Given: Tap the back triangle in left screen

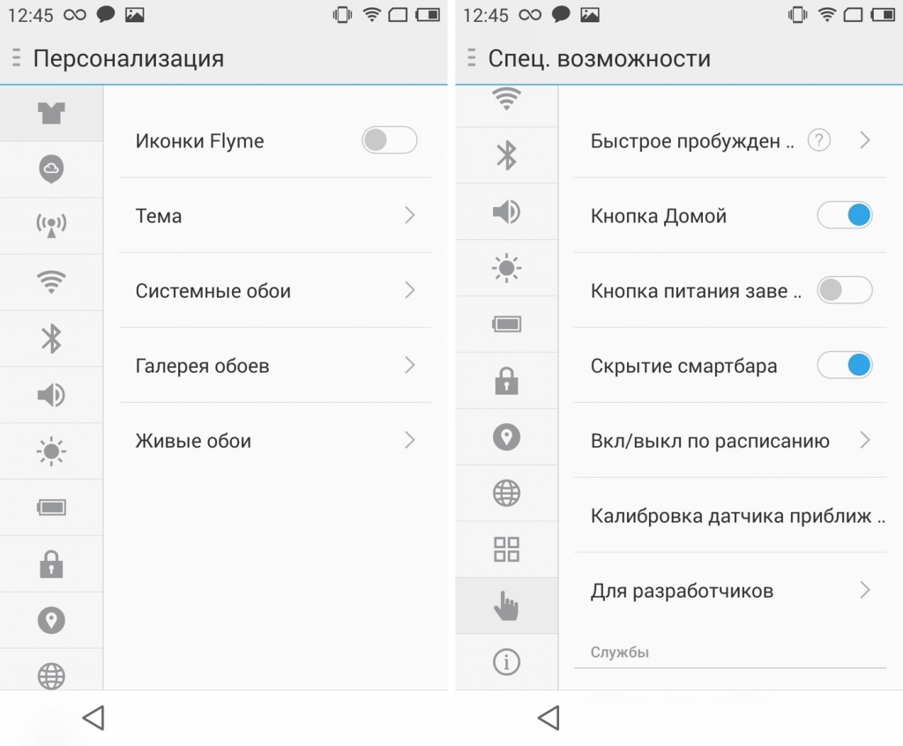Looking at the screenshot, I should (93, 718).
